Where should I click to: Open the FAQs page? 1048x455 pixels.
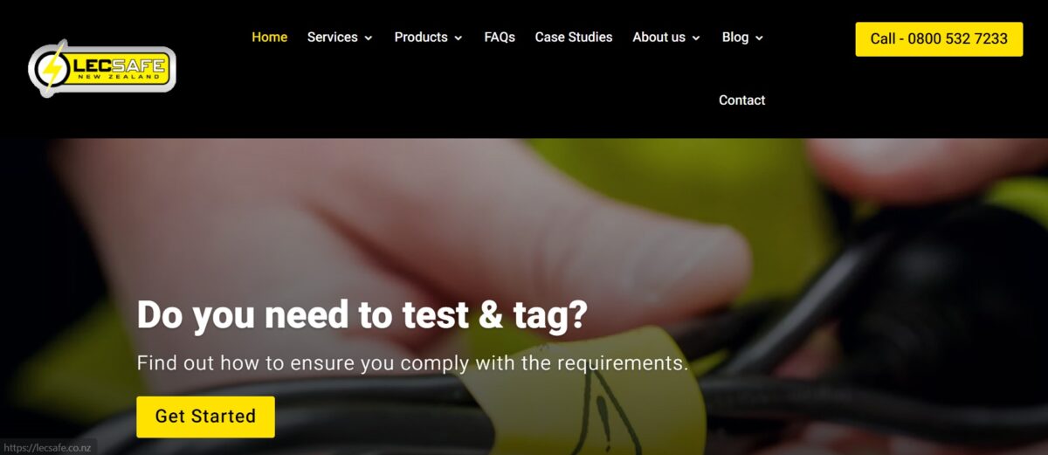[500, 38]
